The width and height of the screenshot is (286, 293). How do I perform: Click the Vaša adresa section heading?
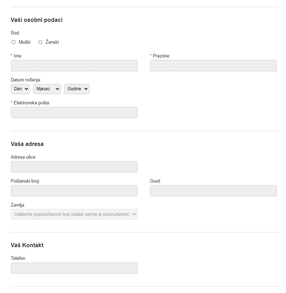tap(27, 144)
